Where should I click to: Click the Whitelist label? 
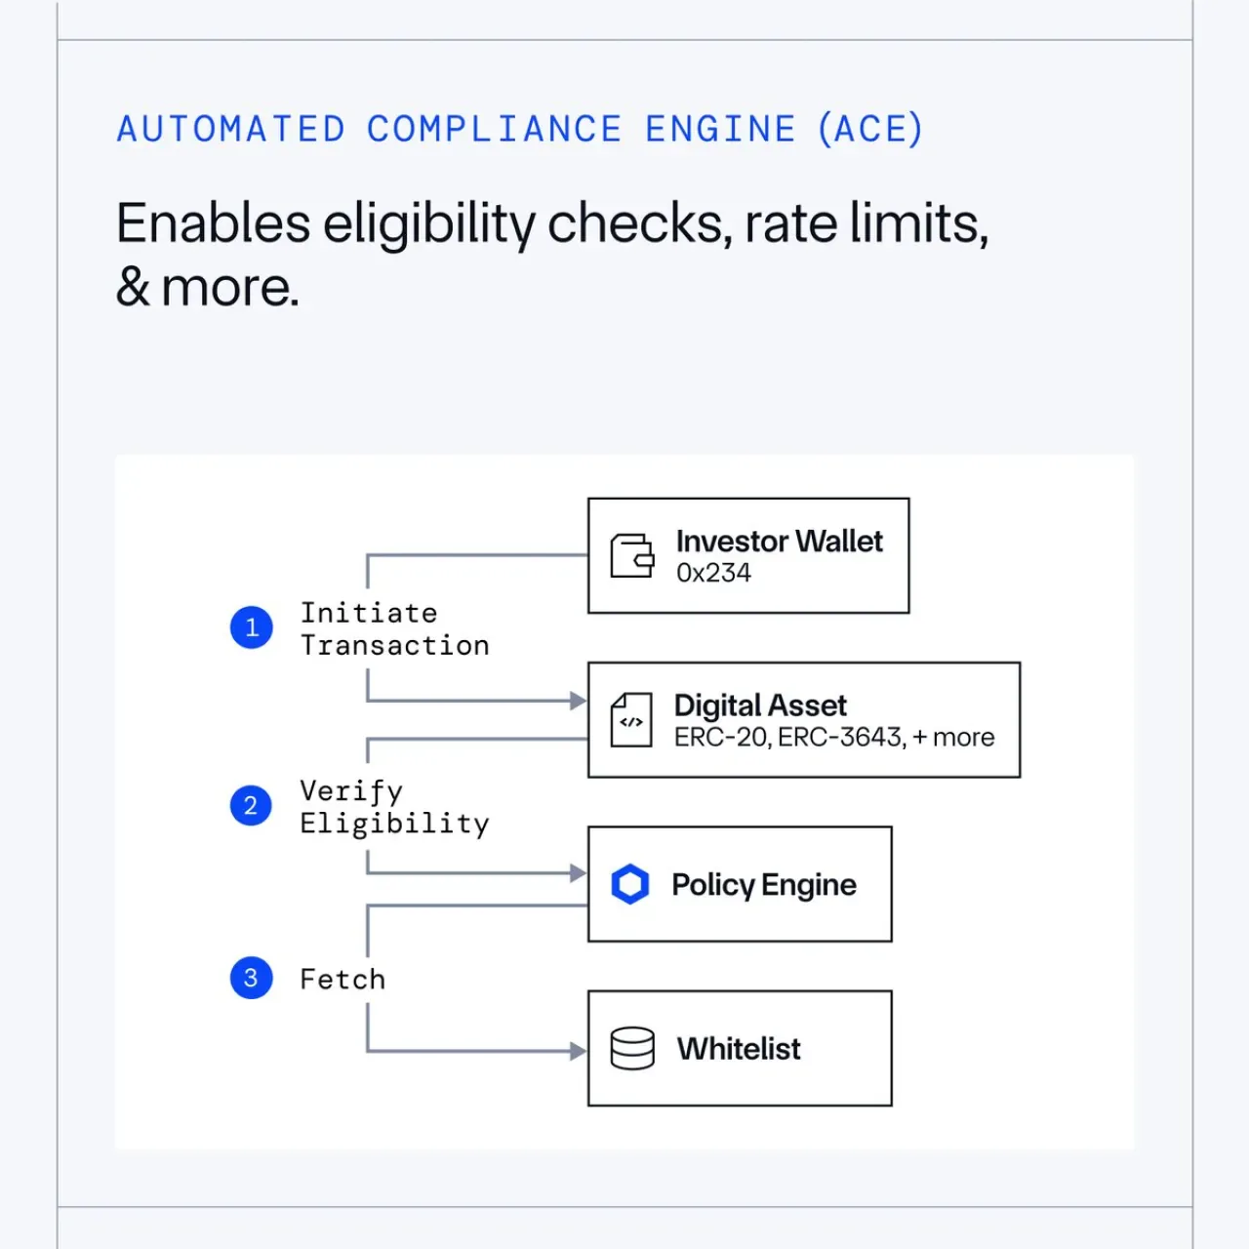[x=739, y=1049]
